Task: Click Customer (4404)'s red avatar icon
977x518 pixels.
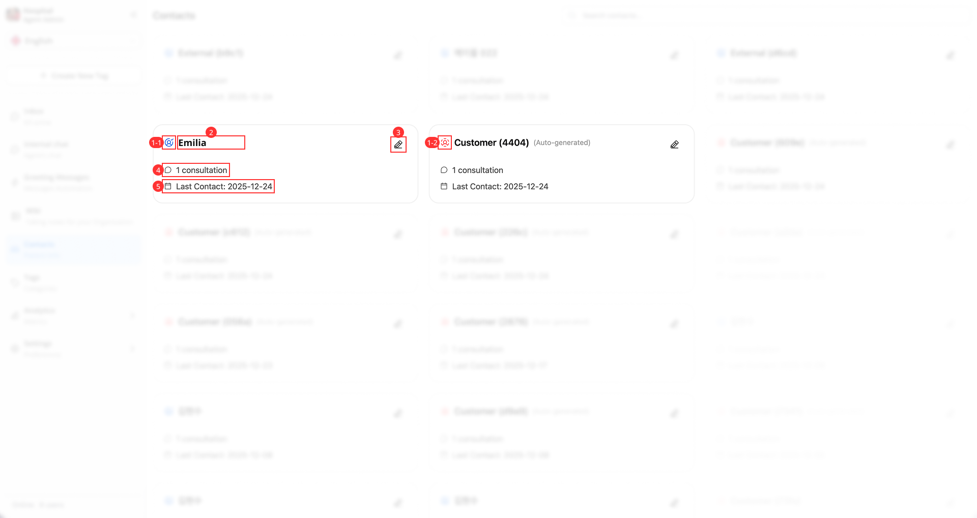Action: (x=445, y=142)
